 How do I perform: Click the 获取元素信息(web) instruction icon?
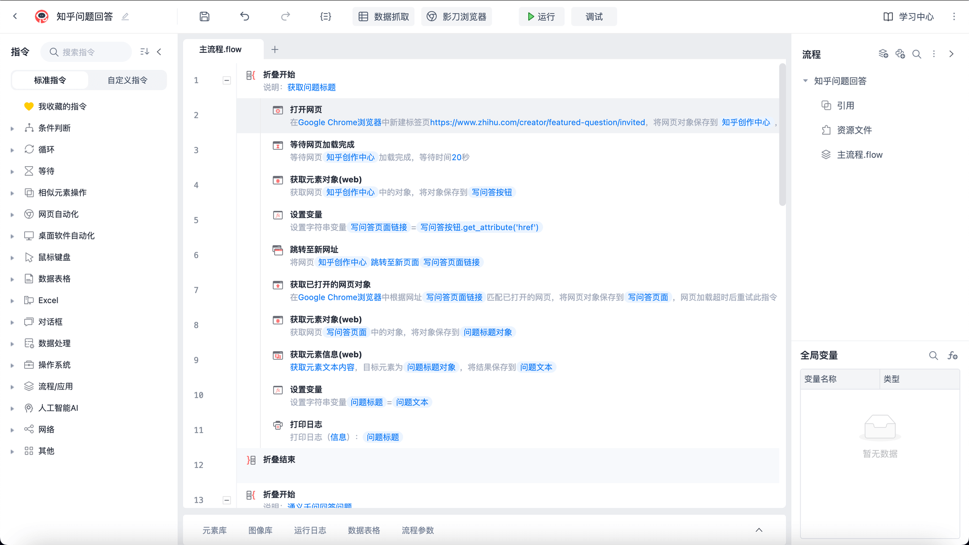click(x=278, y=355)
